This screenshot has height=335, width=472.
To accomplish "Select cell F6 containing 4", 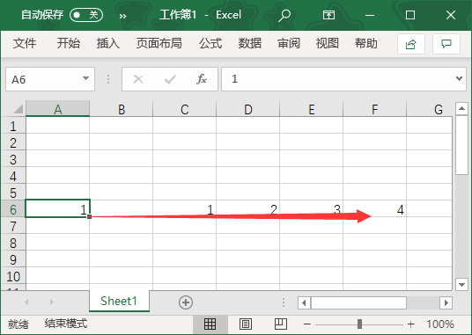I will tap(375, 208).
